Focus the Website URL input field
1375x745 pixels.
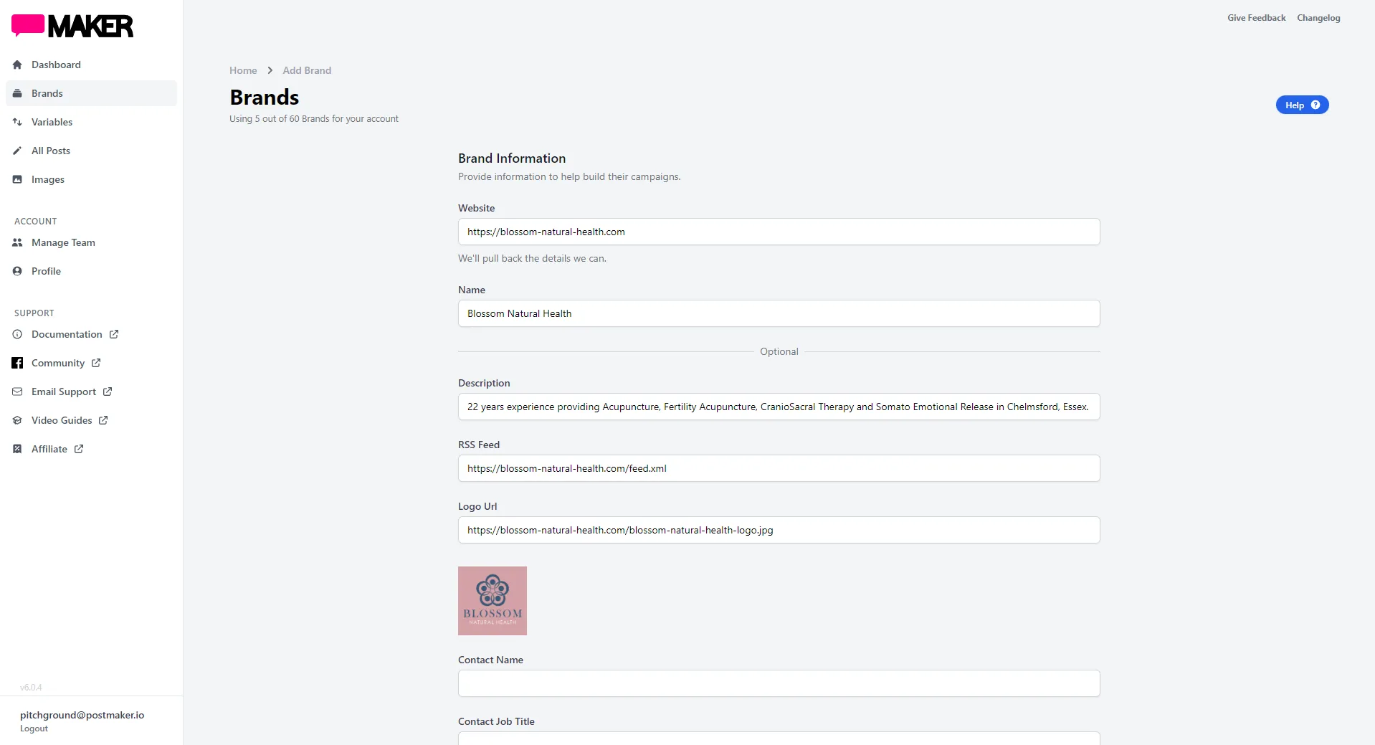(779, 232)
